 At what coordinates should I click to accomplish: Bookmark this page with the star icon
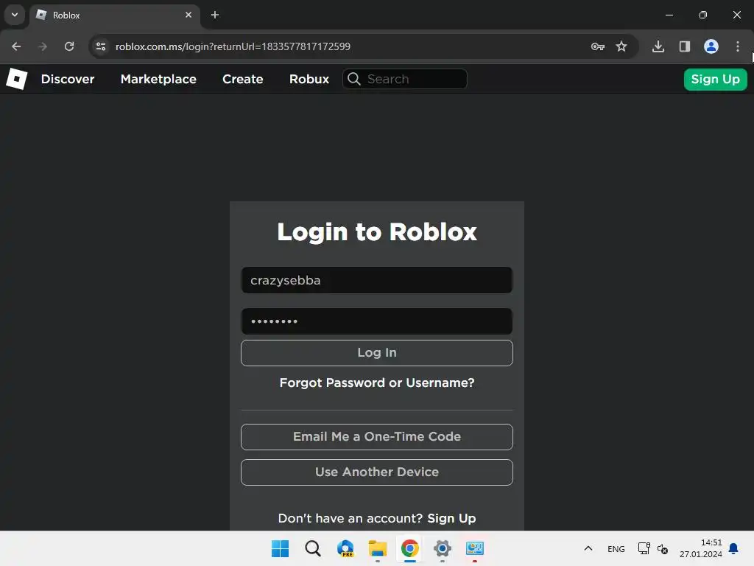621,46
